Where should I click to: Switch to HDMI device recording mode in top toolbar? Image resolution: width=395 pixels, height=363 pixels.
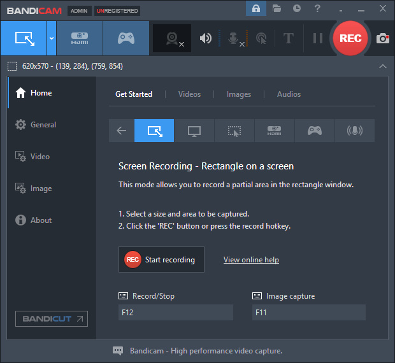(80, 38)
